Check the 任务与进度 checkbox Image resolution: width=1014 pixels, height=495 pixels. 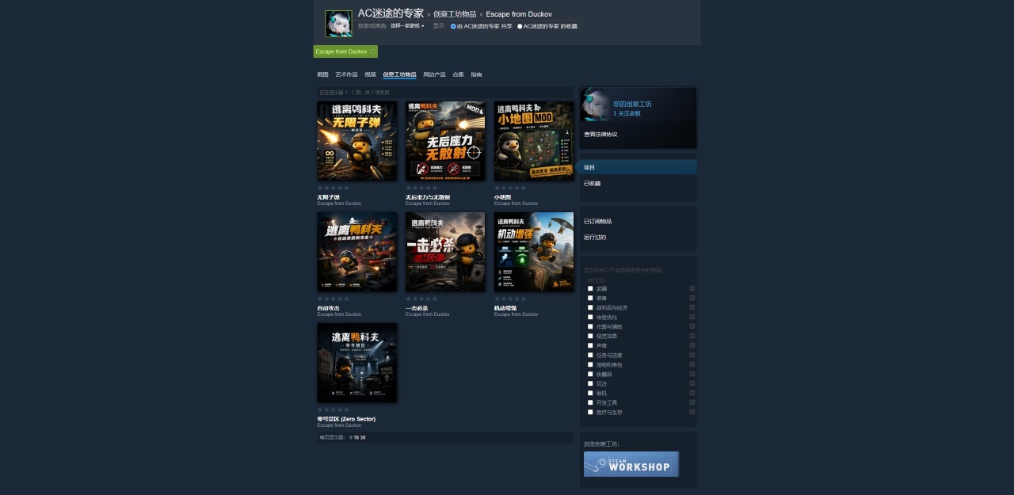point(590,355)
